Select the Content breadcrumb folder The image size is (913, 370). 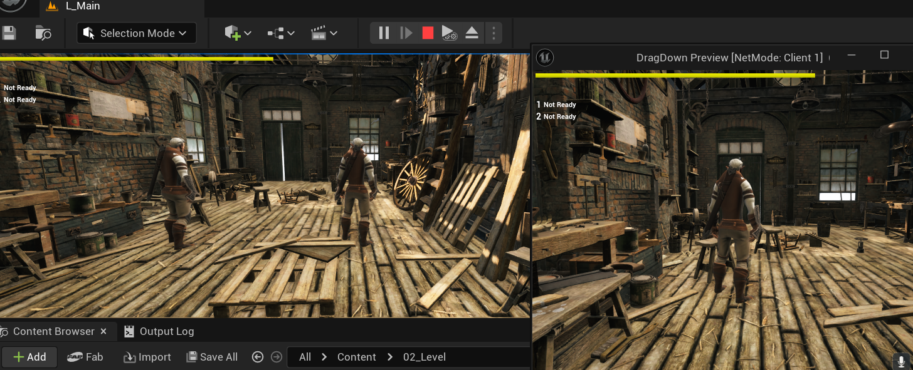pos(356,357)
